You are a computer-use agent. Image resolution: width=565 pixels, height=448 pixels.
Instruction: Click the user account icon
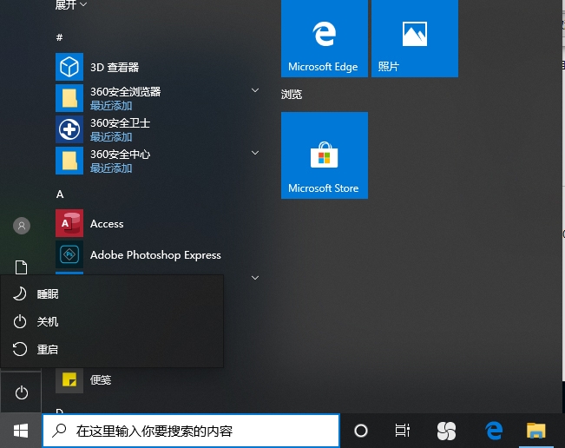click(x=22, y=226)
